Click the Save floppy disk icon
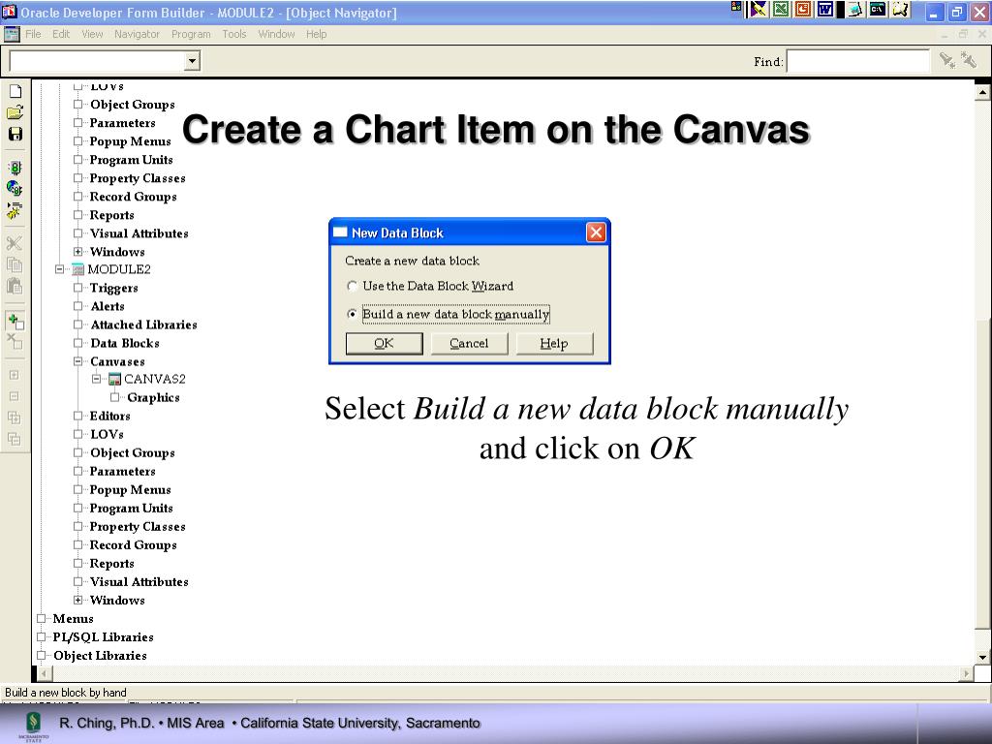Screen dimensions: 992x744 (x=15, y=134)
